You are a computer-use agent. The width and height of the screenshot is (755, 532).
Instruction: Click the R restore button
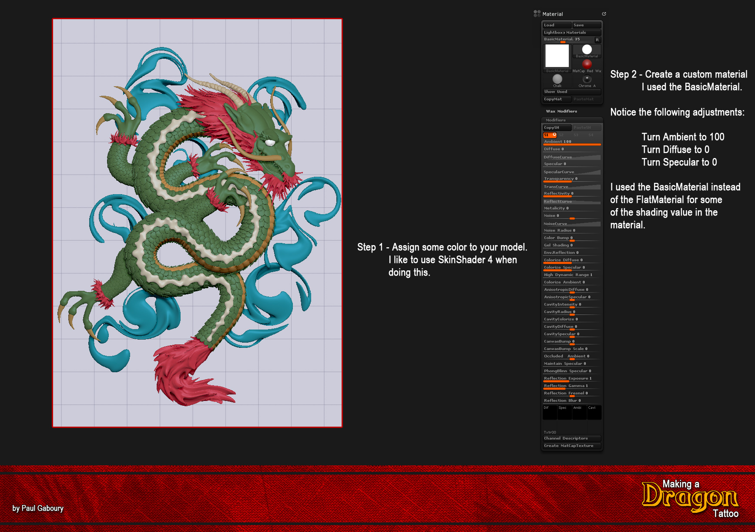pyautogui.click(x=597, y=40)
